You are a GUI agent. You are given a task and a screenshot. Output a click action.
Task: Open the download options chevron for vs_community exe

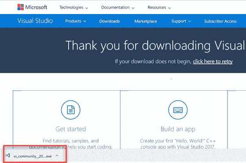(57, 156)
